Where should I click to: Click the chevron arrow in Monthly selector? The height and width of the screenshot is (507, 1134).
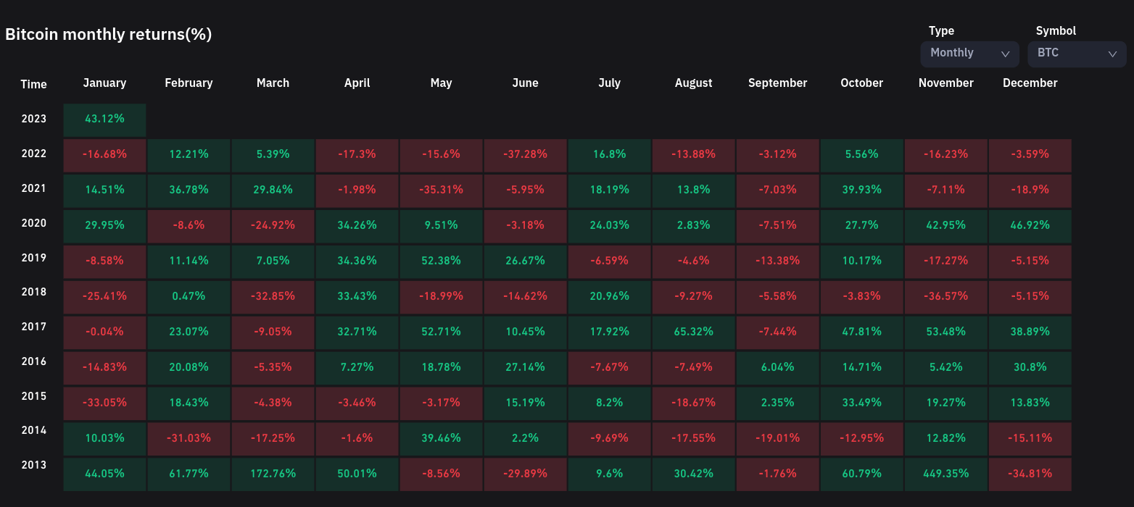tap(1005, 54)
